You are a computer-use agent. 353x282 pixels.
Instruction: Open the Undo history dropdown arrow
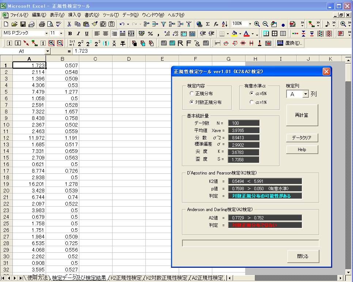pos(128,24)
